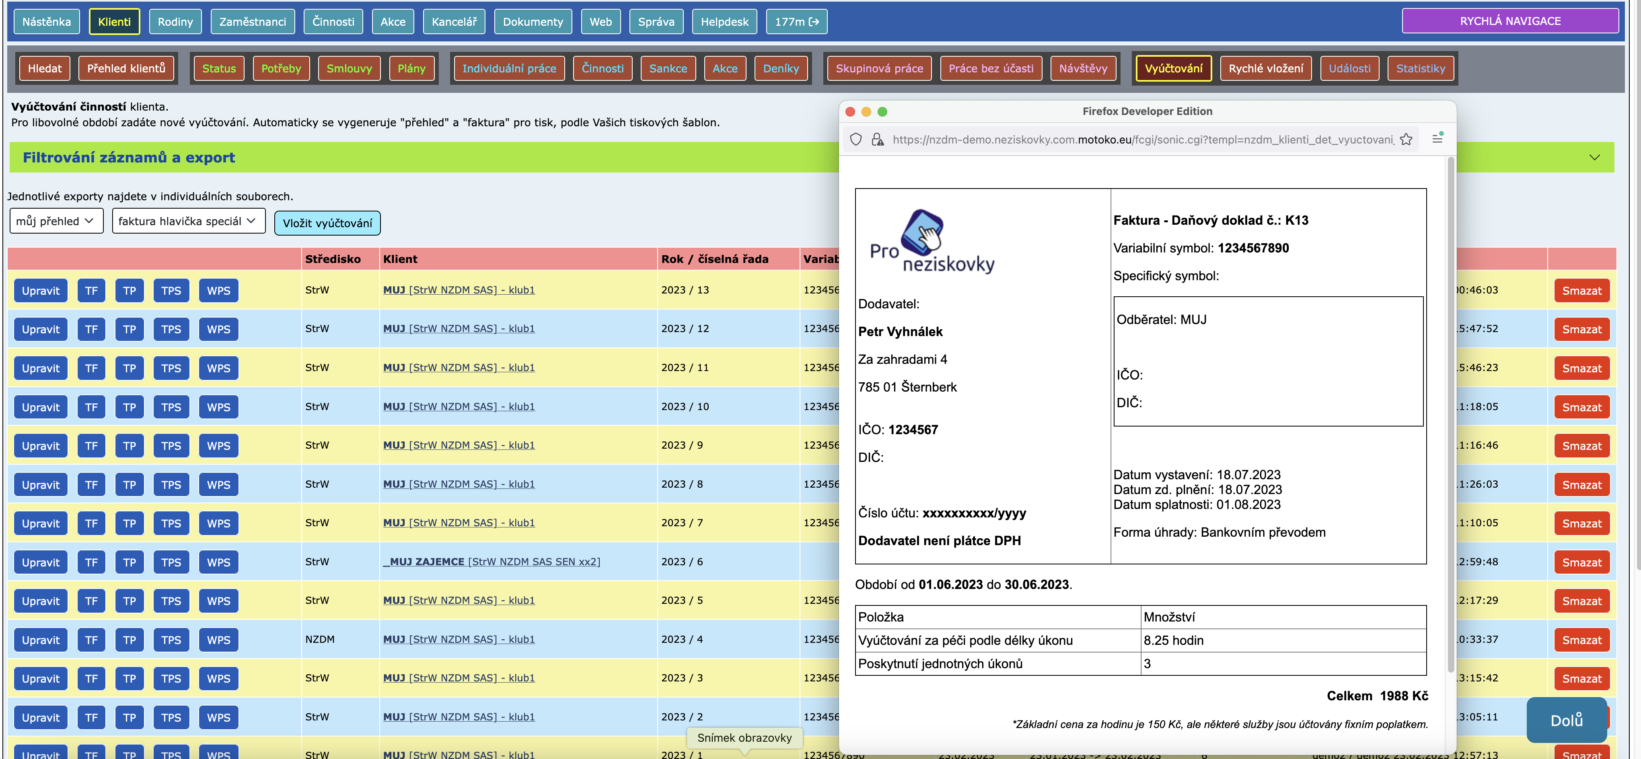Open the Zaměstnanci main menu tab
Image resolution: width=1641 pixels, height=759 pixels.
click(x=252, y=22)
